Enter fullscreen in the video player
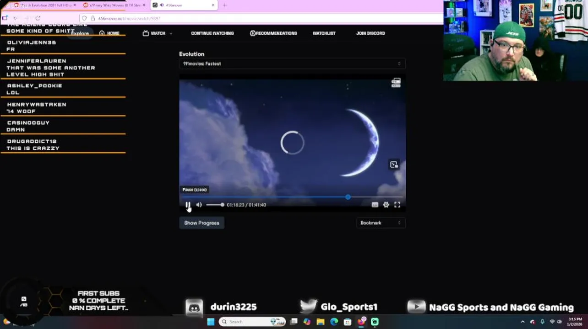588x329 pixels. (397, 205)
